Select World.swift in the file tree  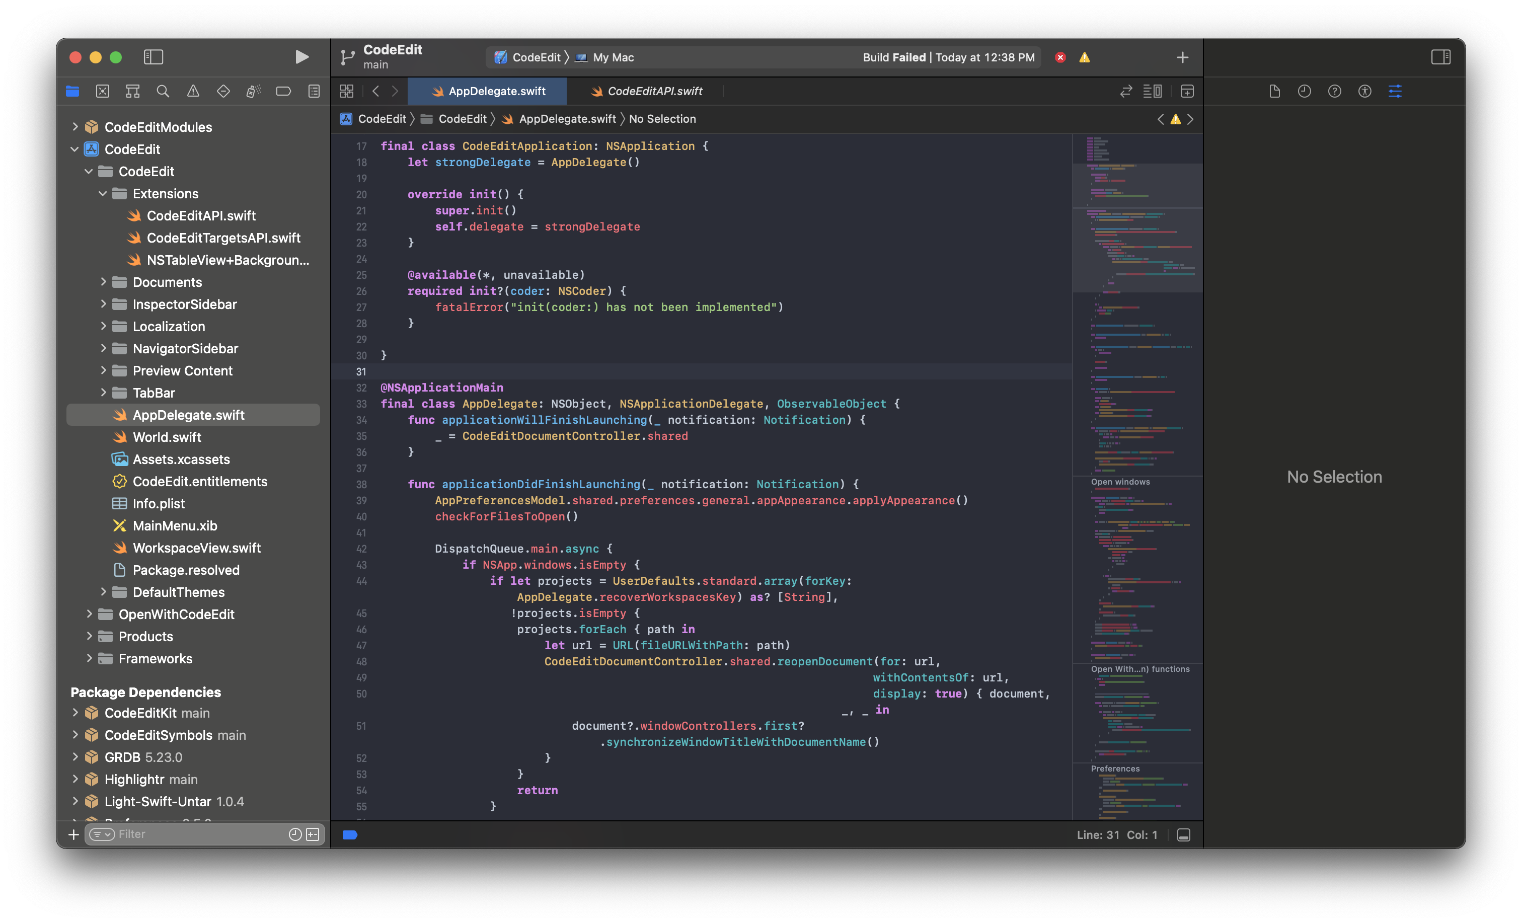click(x=193, y=437)
